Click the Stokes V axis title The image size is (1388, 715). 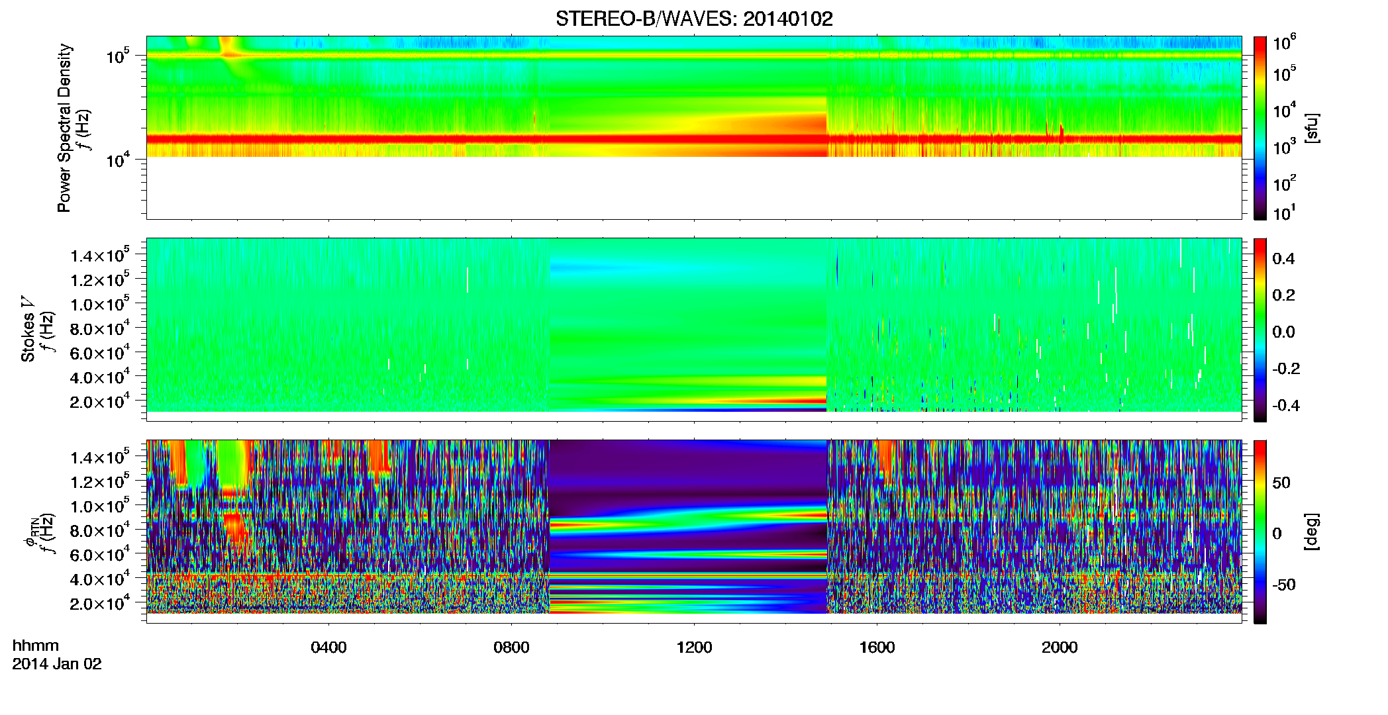click(28, 330)
